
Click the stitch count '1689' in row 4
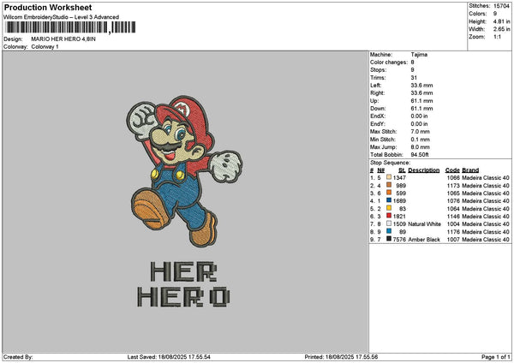[399, 201]
